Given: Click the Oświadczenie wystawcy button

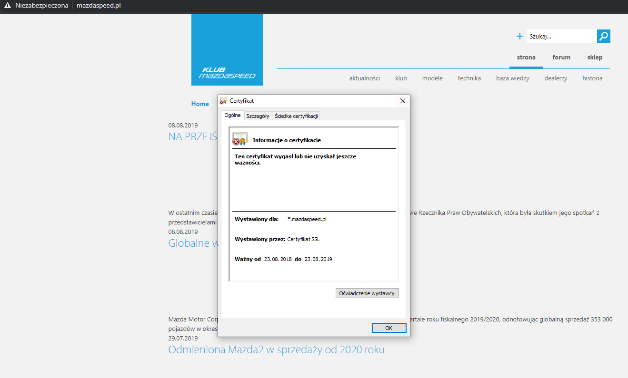Looking at the screenshot, I should [x=367, y=293].
